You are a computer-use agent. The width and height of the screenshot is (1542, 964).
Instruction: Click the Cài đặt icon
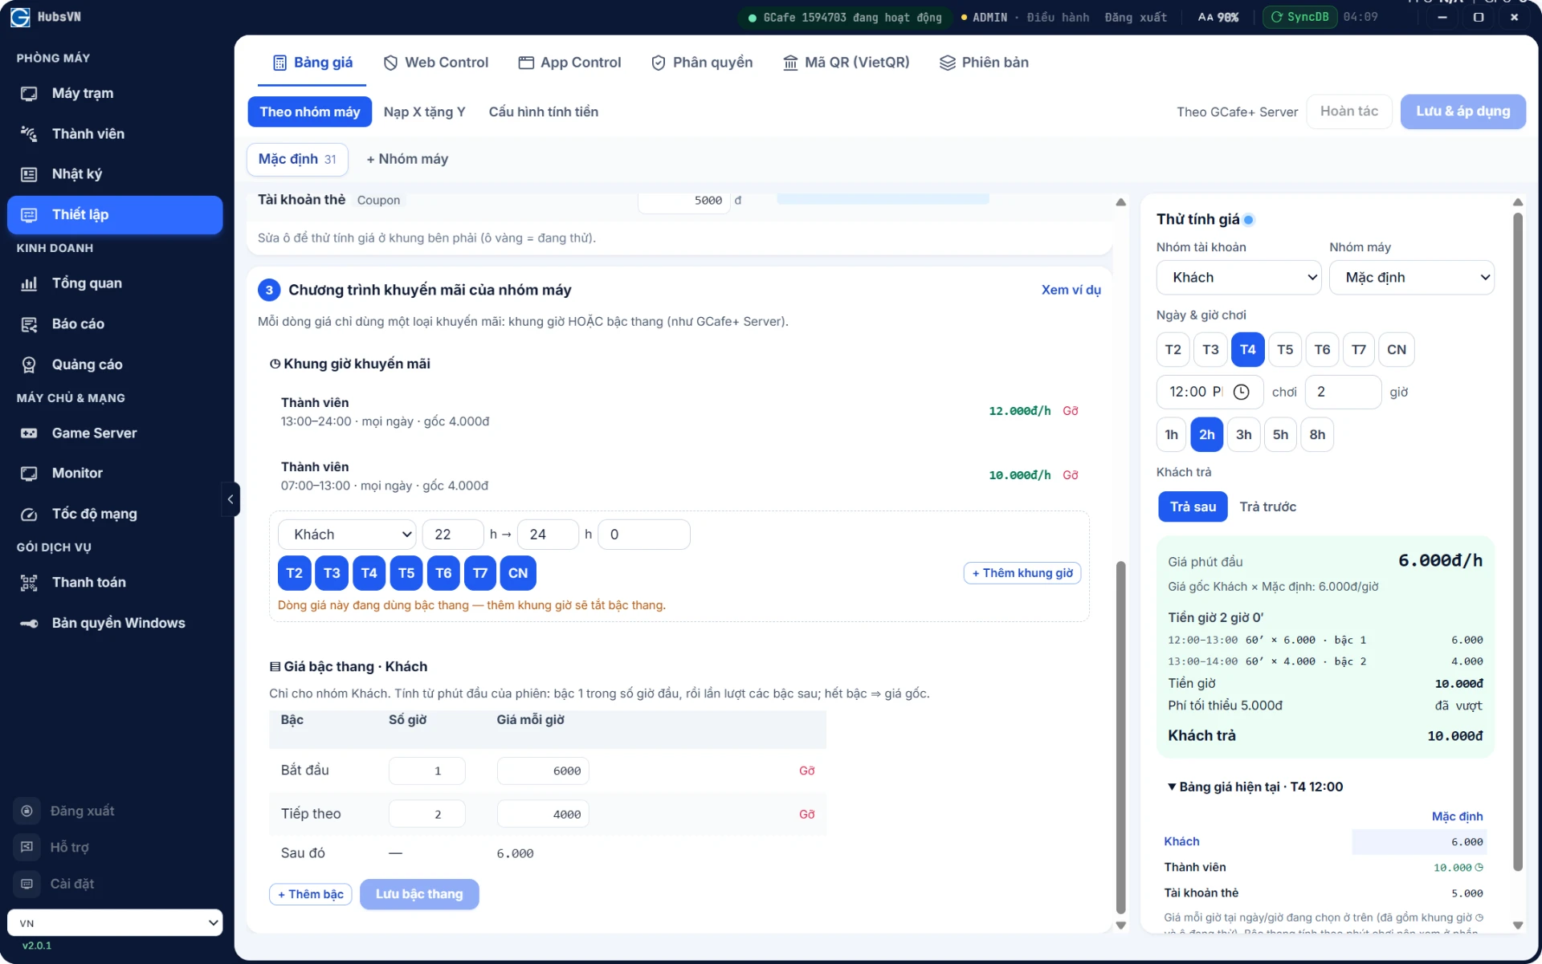coord(27,884)
